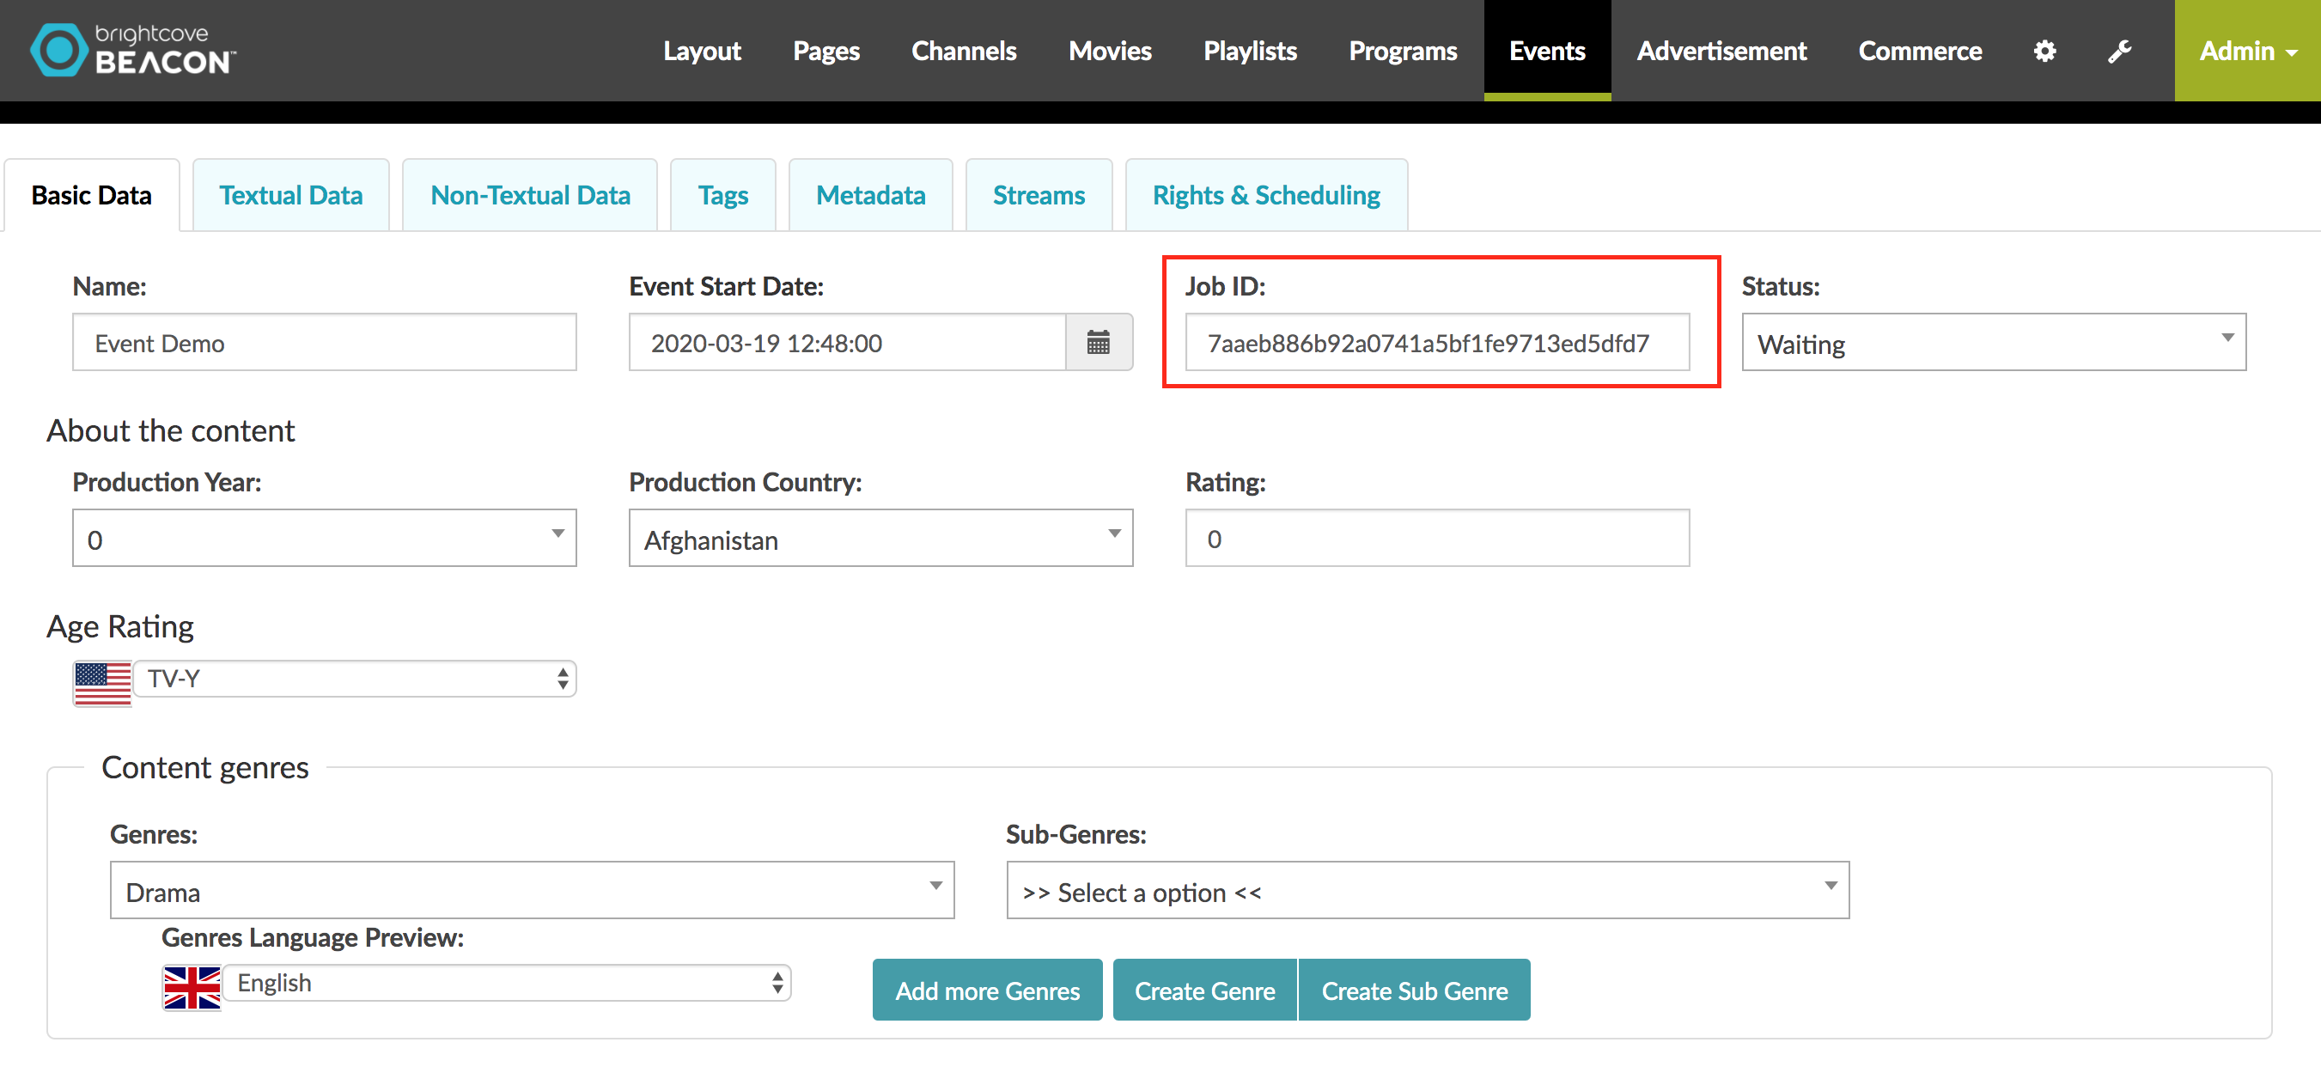The height and width of the screenshot is (1079, 2321).
Task: Open tools via the wrench icon
Action: tap(2119, 51)
